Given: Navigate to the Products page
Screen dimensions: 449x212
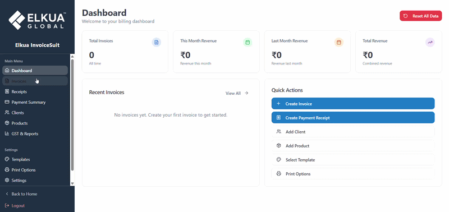Looking at the screenshot, I should click(x=35, y=123).
